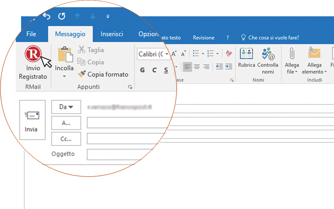Redo the action in the title bar
Screen dimensions: 334x209
(x=62, y=16)
